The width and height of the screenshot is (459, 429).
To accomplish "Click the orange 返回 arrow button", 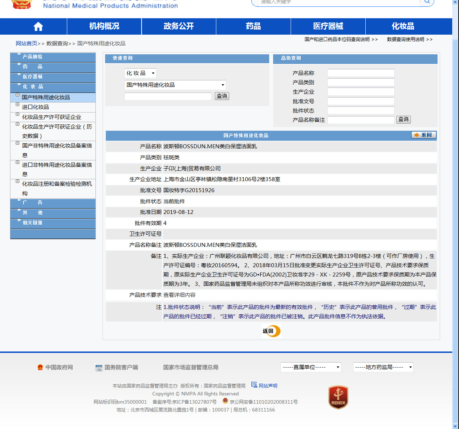I will click(x=424, y=135).
